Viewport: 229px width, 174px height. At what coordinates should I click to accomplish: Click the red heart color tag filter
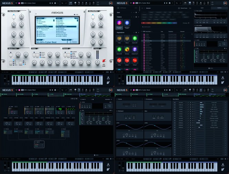tap(144, 23)
